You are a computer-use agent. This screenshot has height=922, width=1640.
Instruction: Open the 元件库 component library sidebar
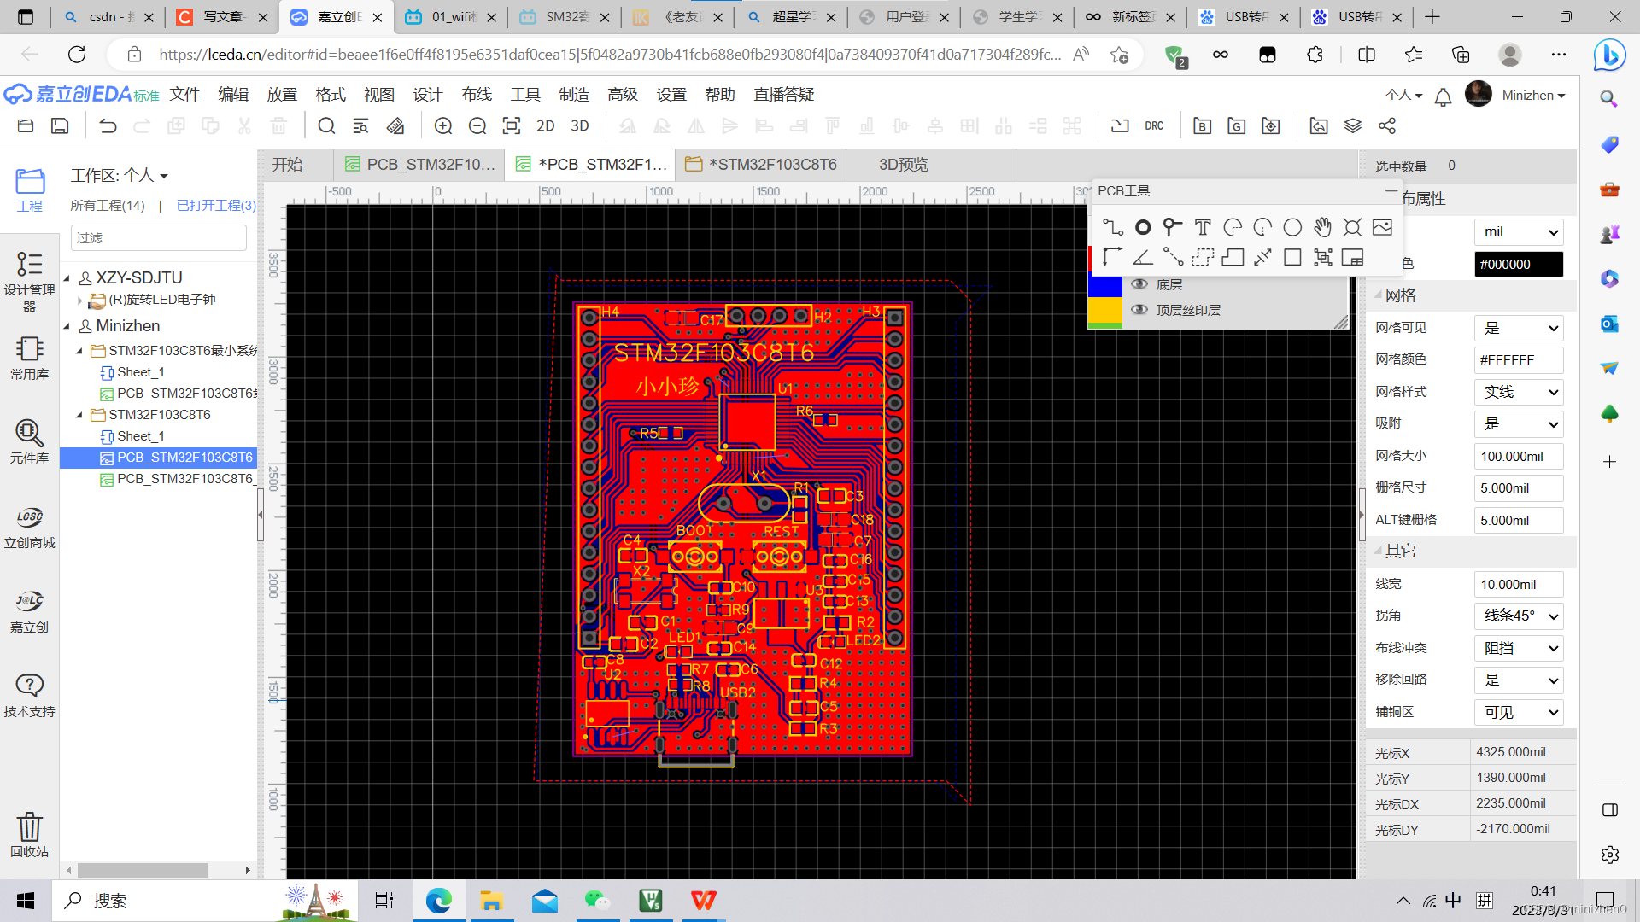pos(29,441)
